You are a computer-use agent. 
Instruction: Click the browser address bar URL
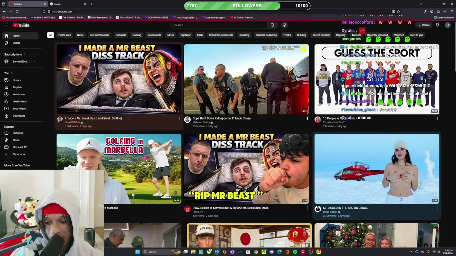pyautogui.click(x=62, y=11)
